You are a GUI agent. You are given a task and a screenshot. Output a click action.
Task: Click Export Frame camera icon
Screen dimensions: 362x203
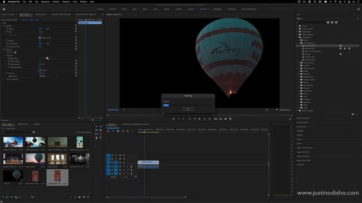pos(225,119)
